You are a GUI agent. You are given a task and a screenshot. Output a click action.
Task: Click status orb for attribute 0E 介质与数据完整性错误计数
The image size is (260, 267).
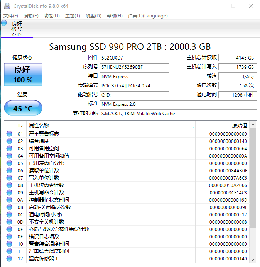click(x=9, y=229)
